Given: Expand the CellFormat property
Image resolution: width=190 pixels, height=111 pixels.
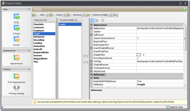Looking at the screenshot, I should click(x=92, y=35).
